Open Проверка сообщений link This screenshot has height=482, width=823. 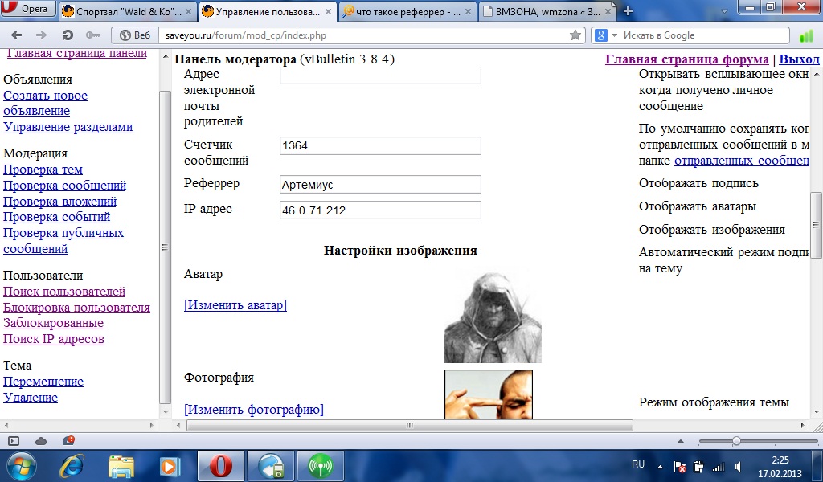point(64,185)
